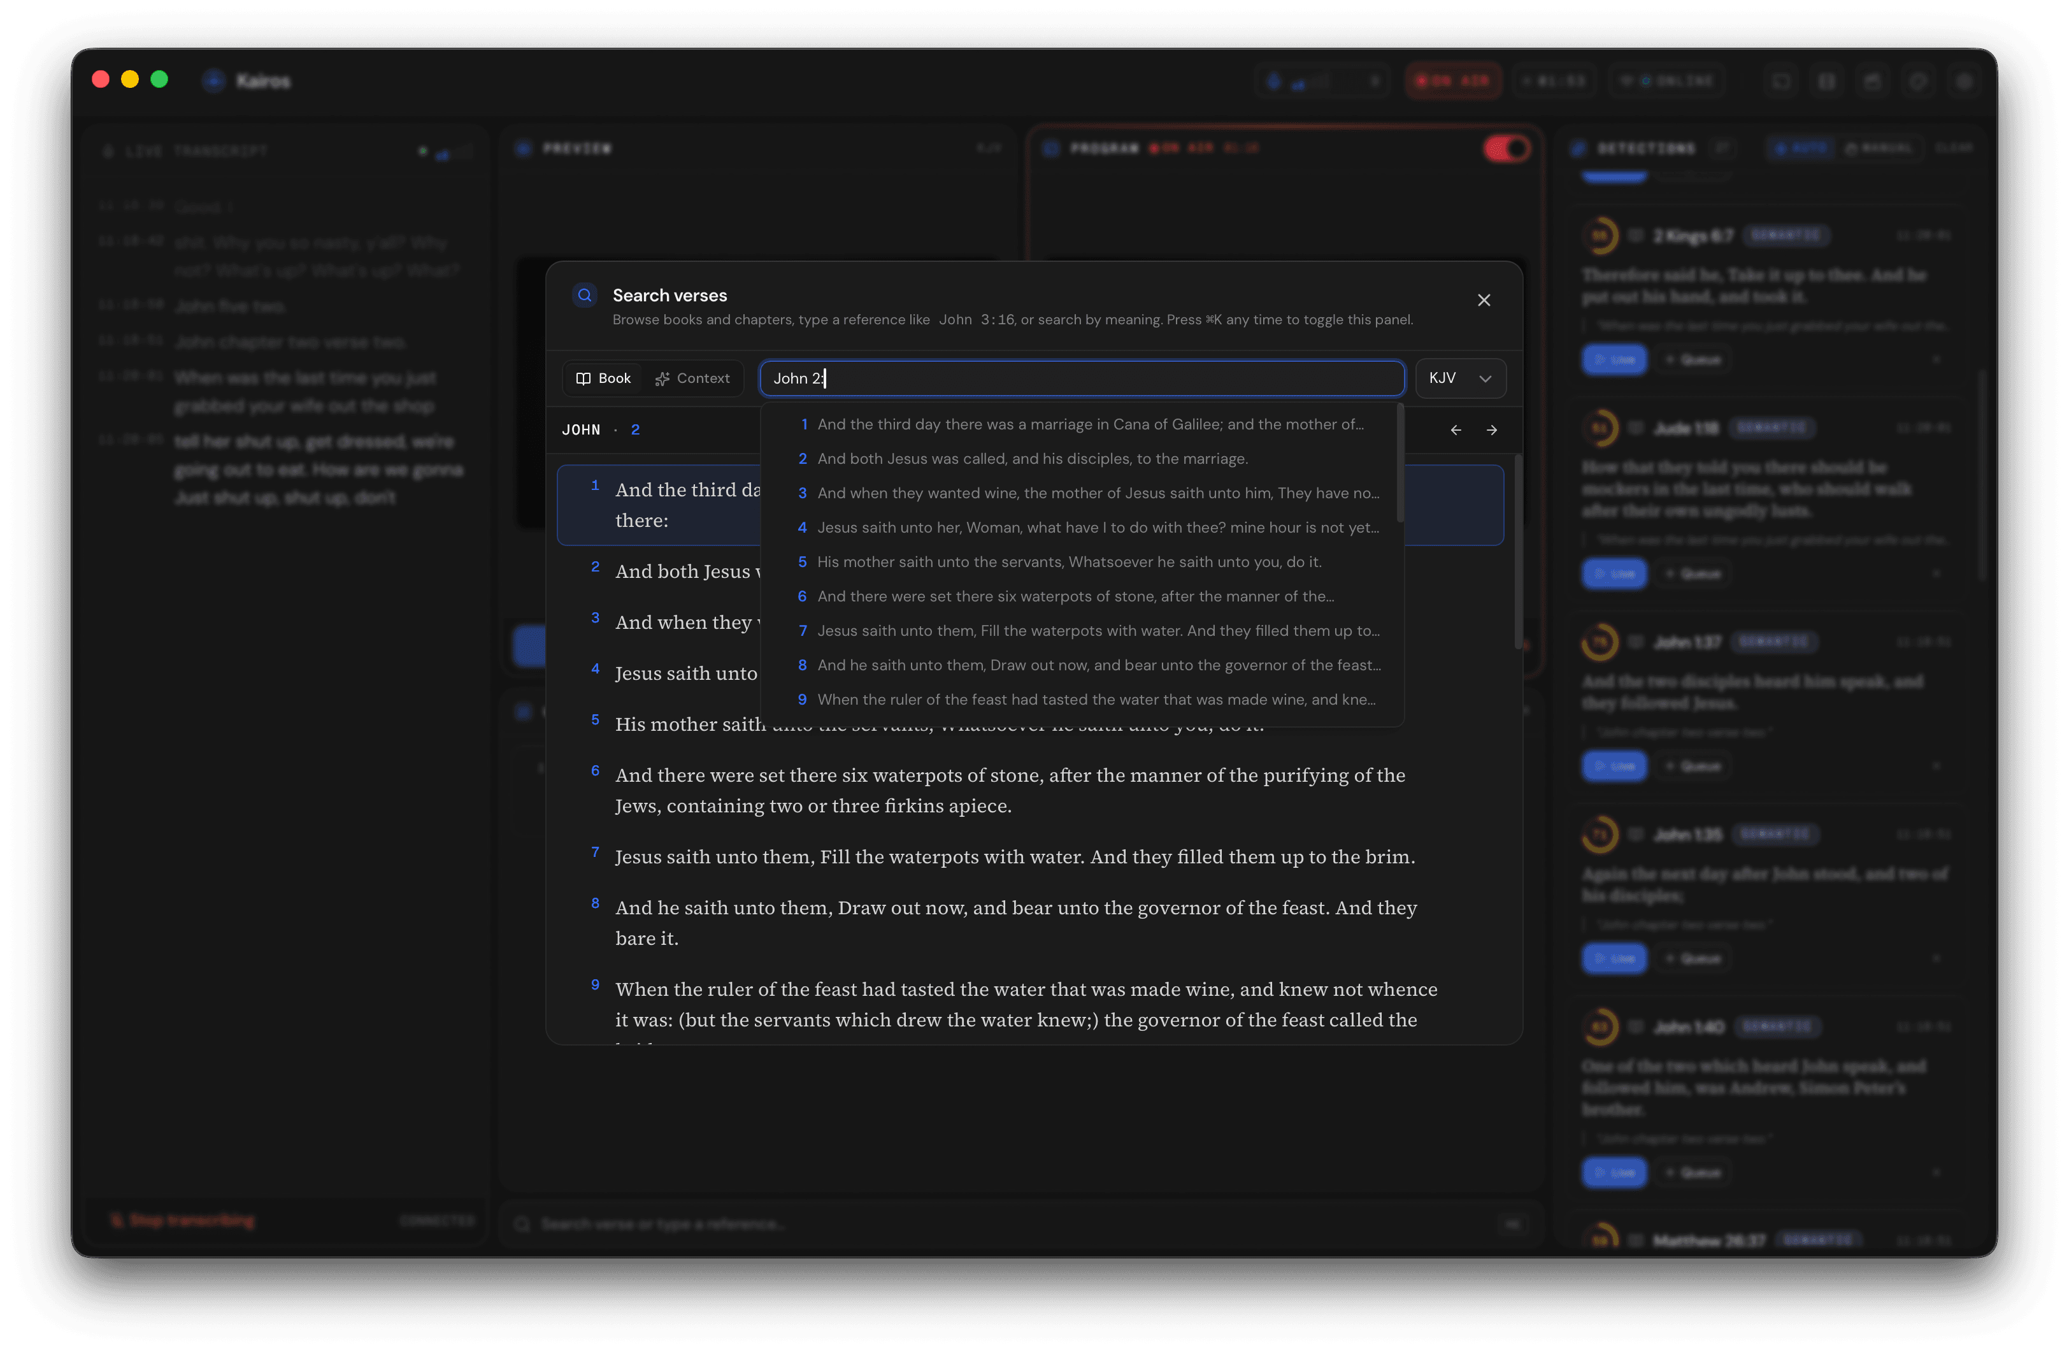
Task: Click the session timer in title bar
Action: tap(1554, 81)
